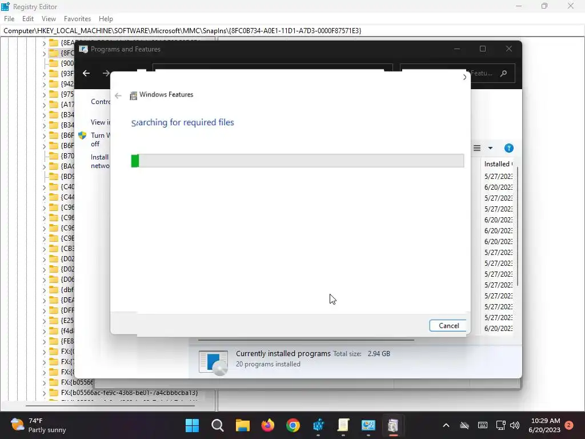Show hidden system tray icons

pos(446,425)
